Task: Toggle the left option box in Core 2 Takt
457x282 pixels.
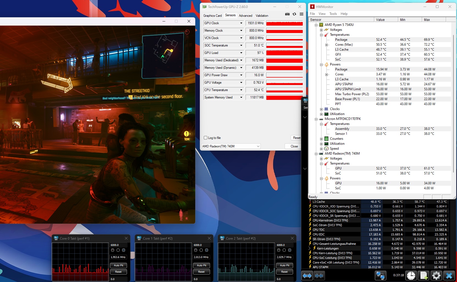Action: click(279, 250)
